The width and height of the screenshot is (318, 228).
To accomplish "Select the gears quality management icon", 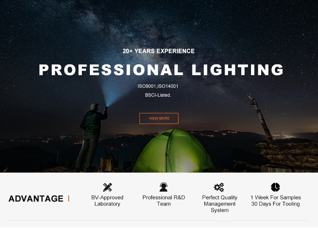I will [219, 187].
